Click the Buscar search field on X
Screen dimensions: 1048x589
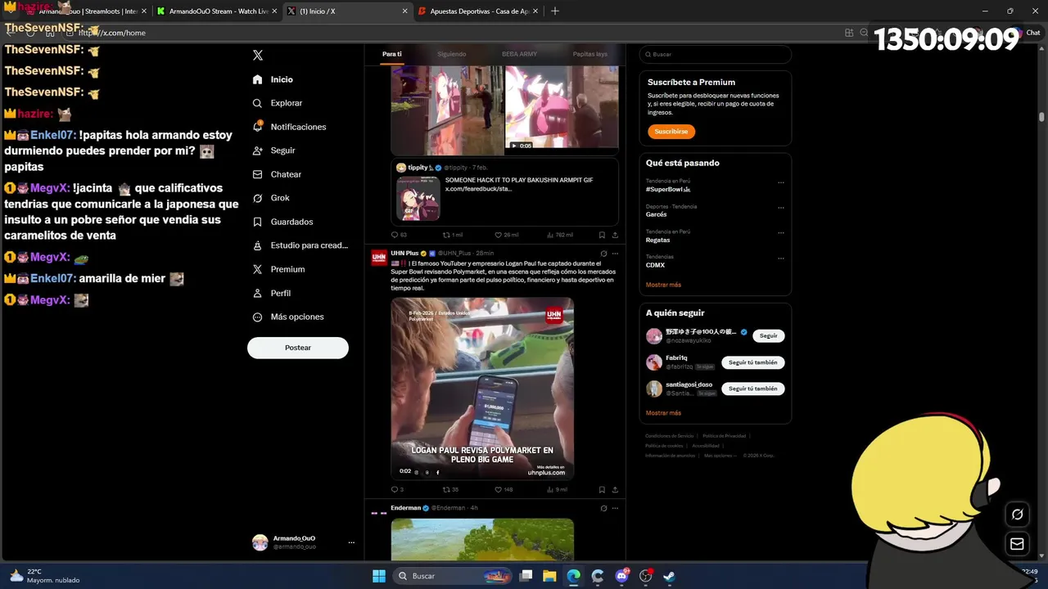pos(716,54)
